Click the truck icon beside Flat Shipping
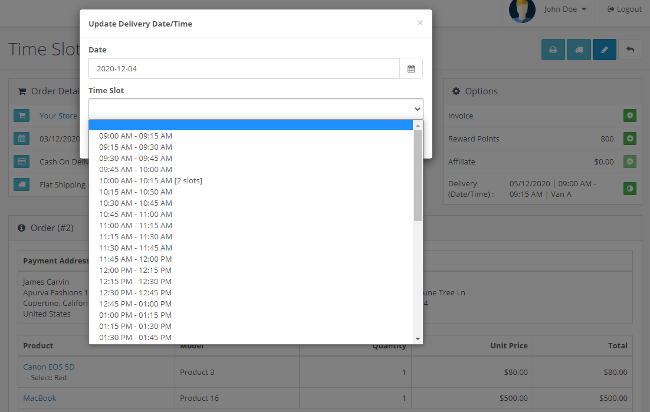This screenshot has height=412, width=650. pyautogui.click(x=22, y=184)
